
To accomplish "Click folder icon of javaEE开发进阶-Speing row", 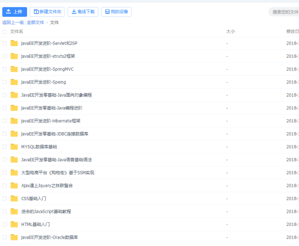I will click(x=14, y=82).
